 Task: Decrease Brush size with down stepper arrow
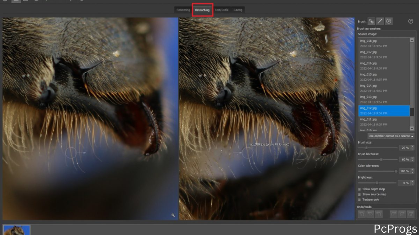pyautogui.click(x=412, y=149)
